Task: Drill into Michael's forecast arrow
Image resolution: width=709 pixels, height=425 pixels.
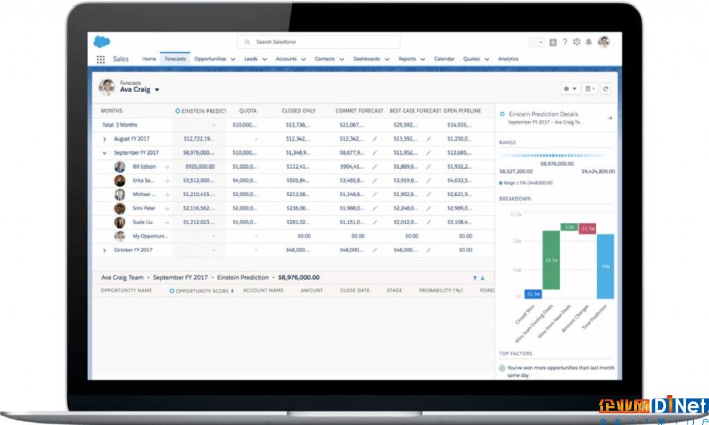Action: click(166, 195)
